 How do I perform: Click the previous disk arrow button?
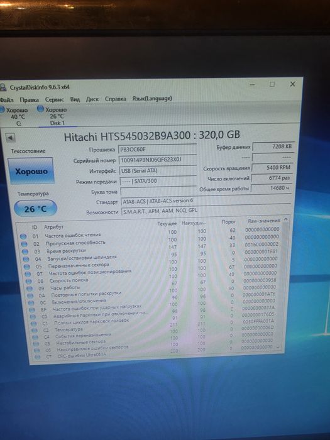point(10,138)
